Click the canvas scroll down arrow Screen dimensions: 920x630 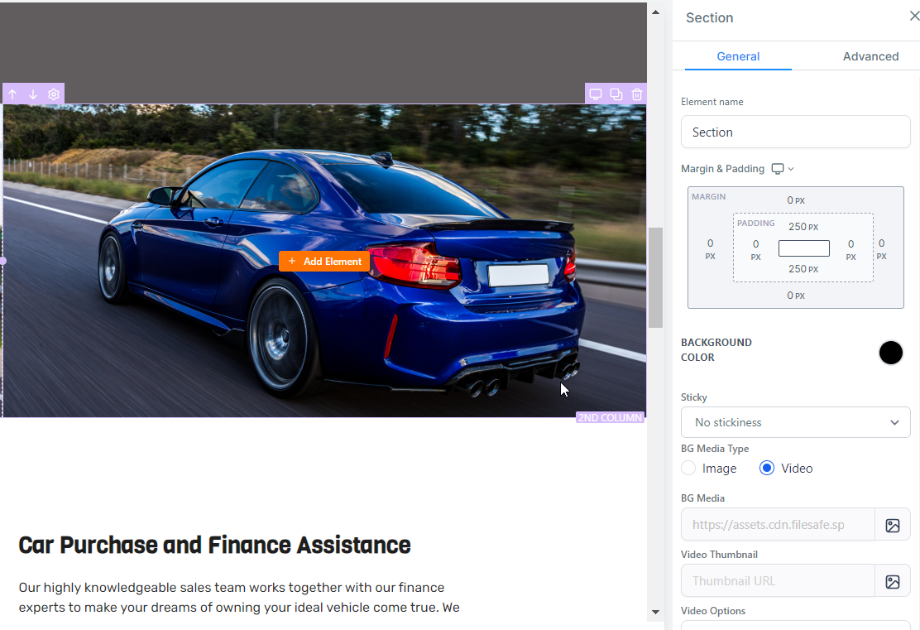pos(655,613)
